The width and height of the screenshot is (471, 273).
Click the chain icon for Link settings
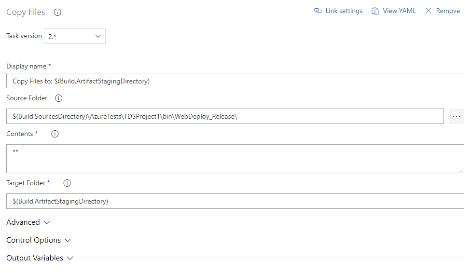(318, 11)
